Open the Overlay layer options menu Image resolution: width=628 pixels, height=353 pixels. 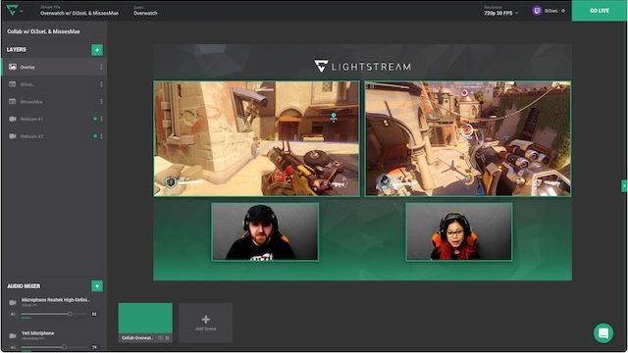[x=101, y=67]
